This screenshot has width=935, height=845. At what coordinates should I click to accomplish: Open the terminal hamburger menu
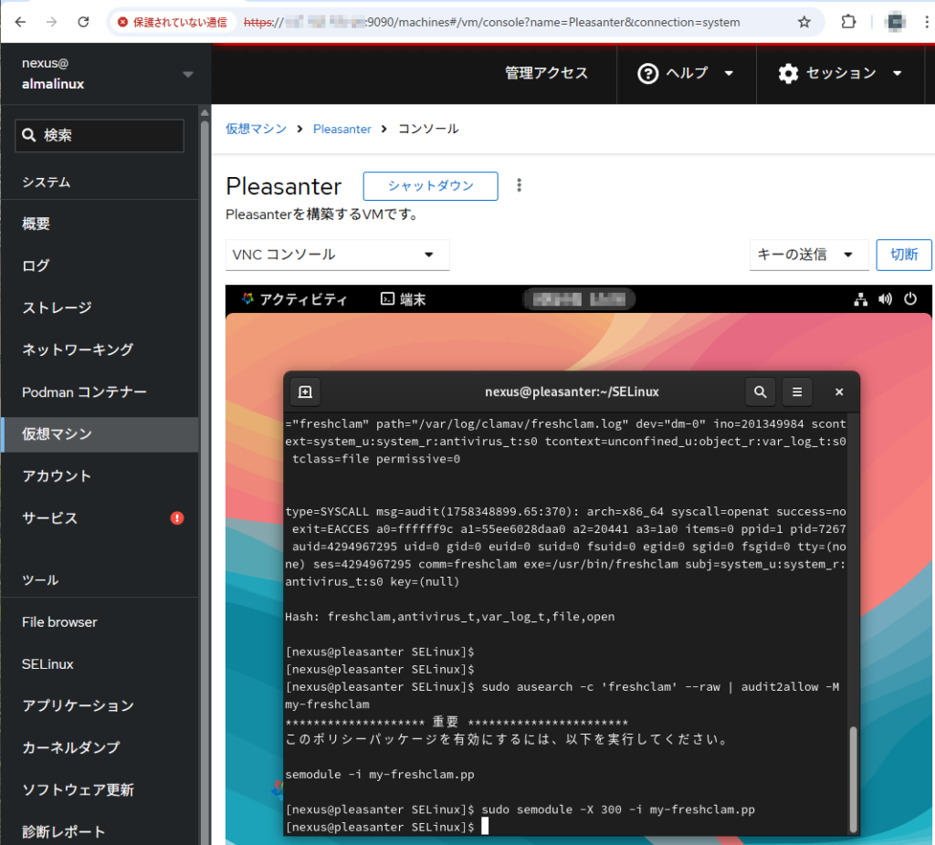797,391
